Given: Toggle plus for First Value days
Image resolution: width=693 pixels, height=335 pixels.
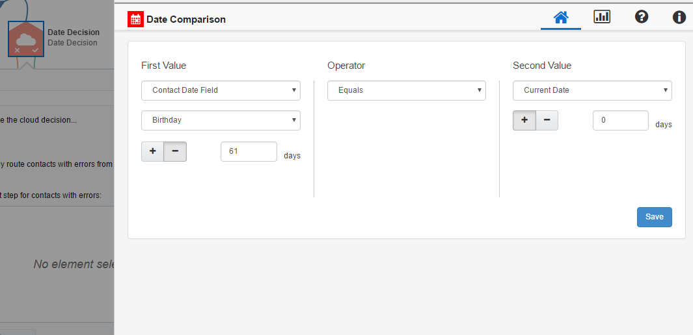Looking at the screenshot, I should click(153, 151).
